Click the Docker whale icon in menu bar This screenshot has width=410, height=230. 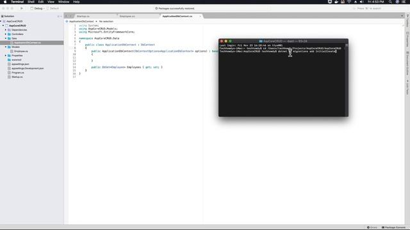(336, 2)
